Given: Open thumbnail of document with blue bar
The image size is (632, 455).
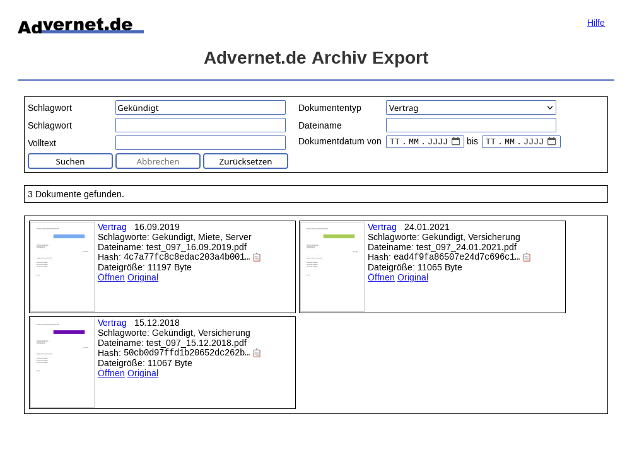Looking at the screenshot, I should pos(62,267).
